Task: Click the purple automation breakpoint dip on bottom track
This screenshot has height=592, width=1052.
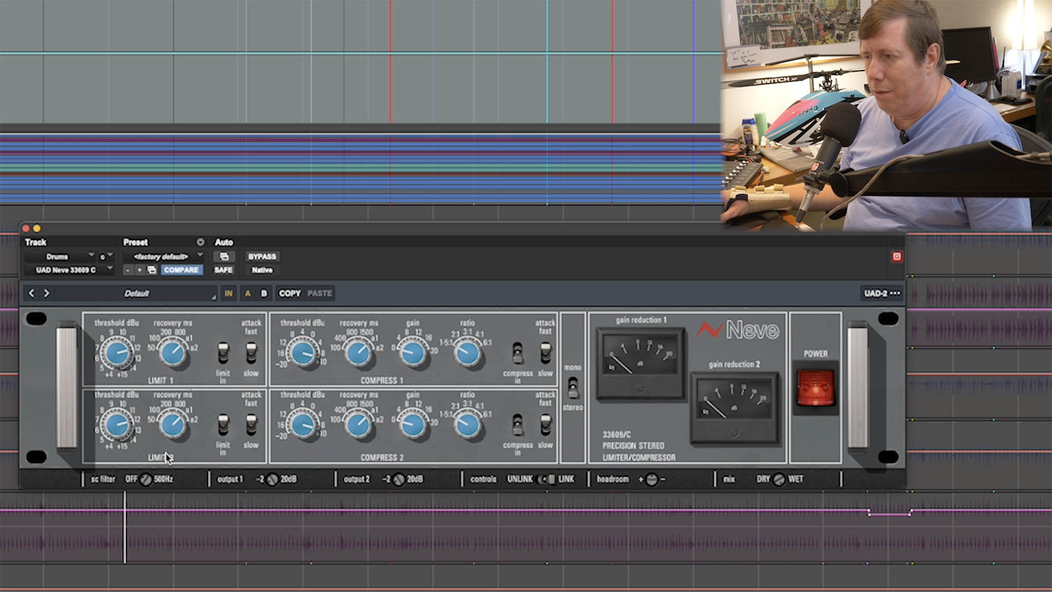Action: pos(889,514)
